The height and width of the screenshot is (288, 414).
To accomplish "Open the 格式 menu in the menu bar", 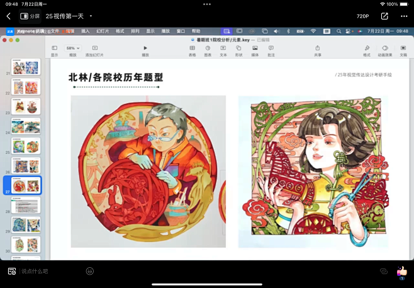I will 120,32.
